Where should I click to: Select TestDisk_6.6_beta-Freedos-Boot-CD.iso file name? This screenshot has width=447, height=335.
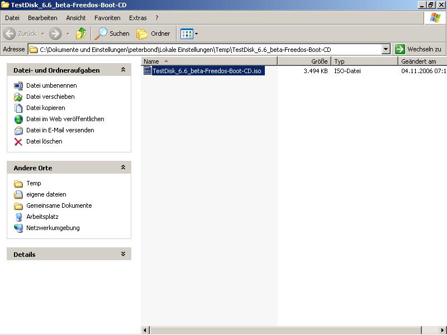pyautogui.click(x=208, y=71)
